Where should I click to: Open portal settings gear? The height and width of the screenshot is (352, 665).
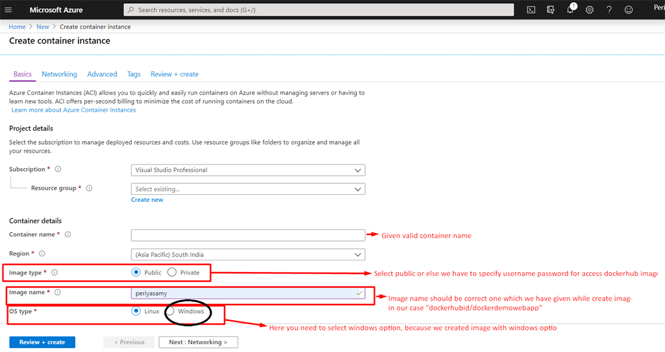coord(590,10)
